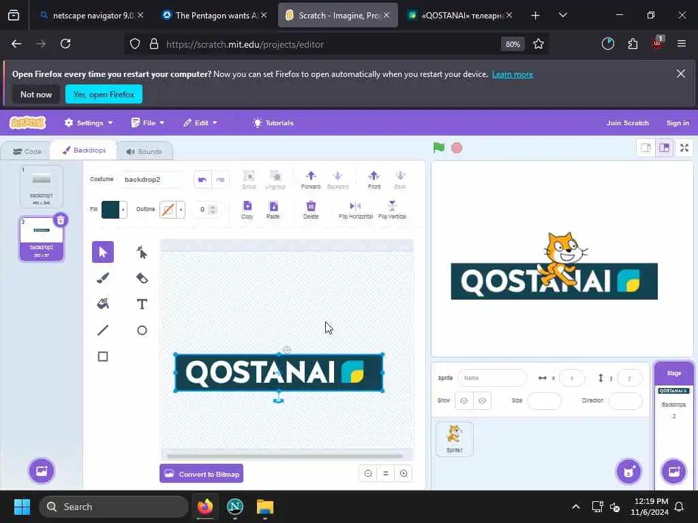Click the Undo arrow
Image resolution: width=698 pixels, height=523 pixels.
202,180
